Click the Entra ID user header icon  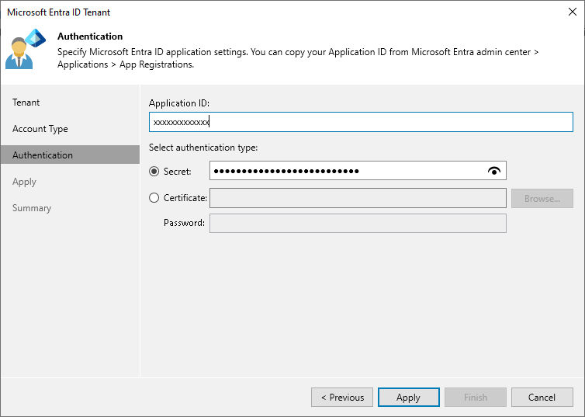point(26,49)
